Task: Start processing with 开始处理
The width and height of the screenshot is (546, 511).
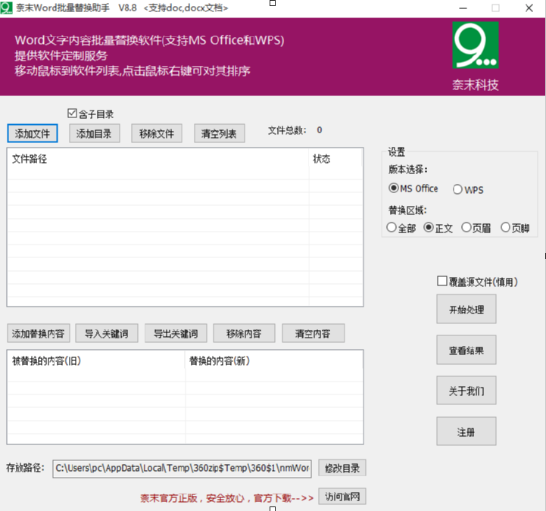Action: tap(466, 309)
